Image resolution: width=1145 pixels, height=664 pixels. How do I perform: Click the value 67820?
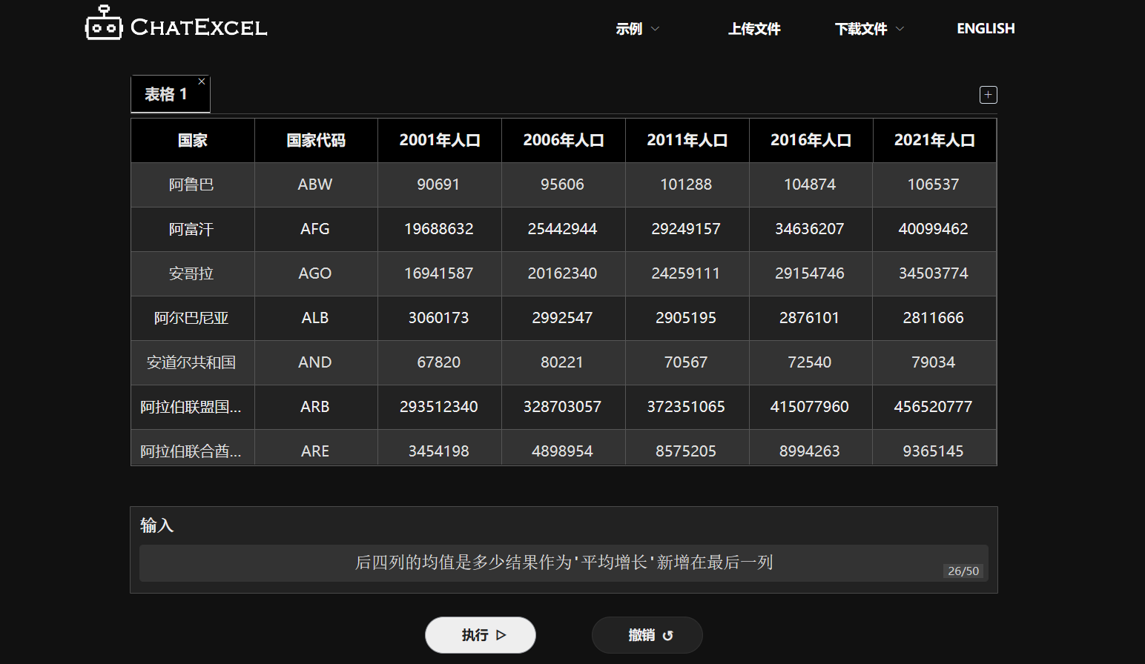click(x=438, y=362)
